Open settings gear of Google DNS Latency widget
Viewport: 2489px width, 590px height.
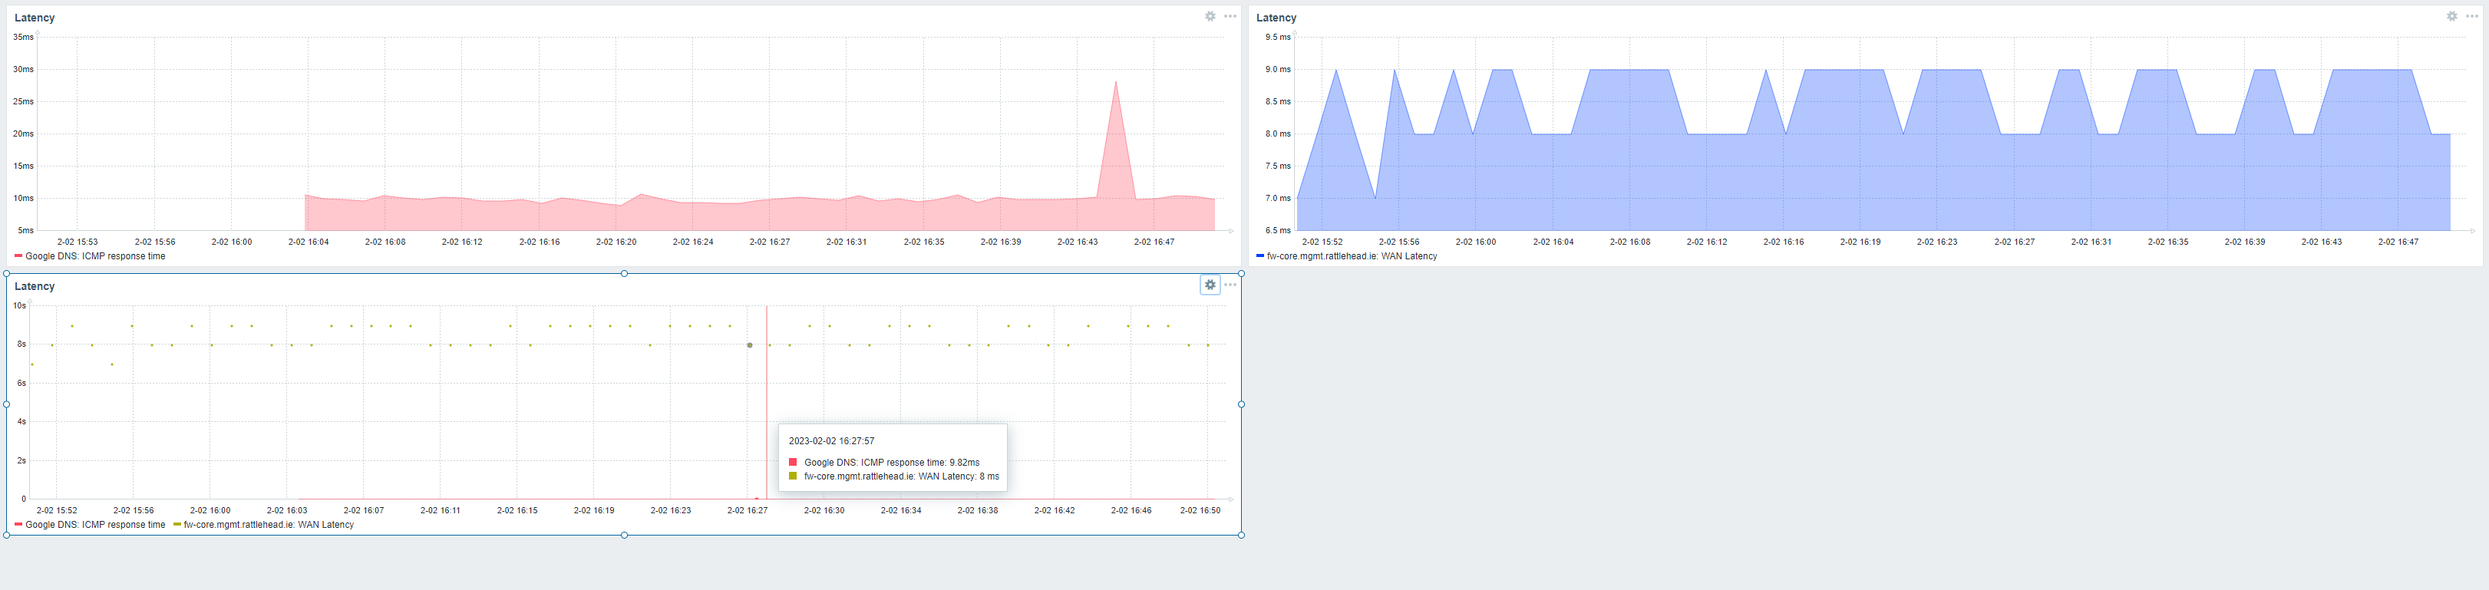[1210, 16]
